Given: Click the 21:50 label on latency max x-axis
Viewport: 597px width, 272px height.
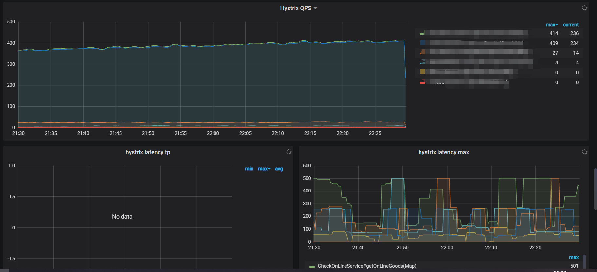Looking at the screenshot, I should coord(402,248).
